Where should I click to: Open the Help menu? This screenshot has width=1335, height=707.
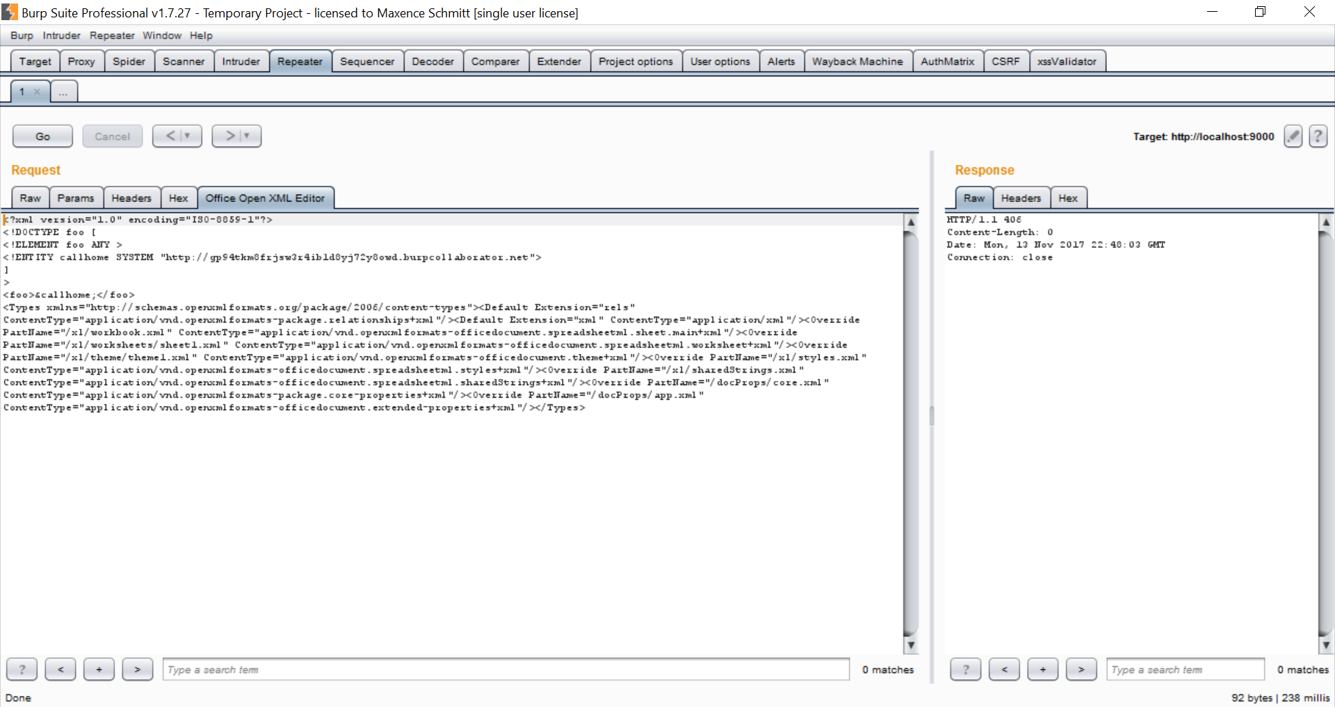coord(201,35)
